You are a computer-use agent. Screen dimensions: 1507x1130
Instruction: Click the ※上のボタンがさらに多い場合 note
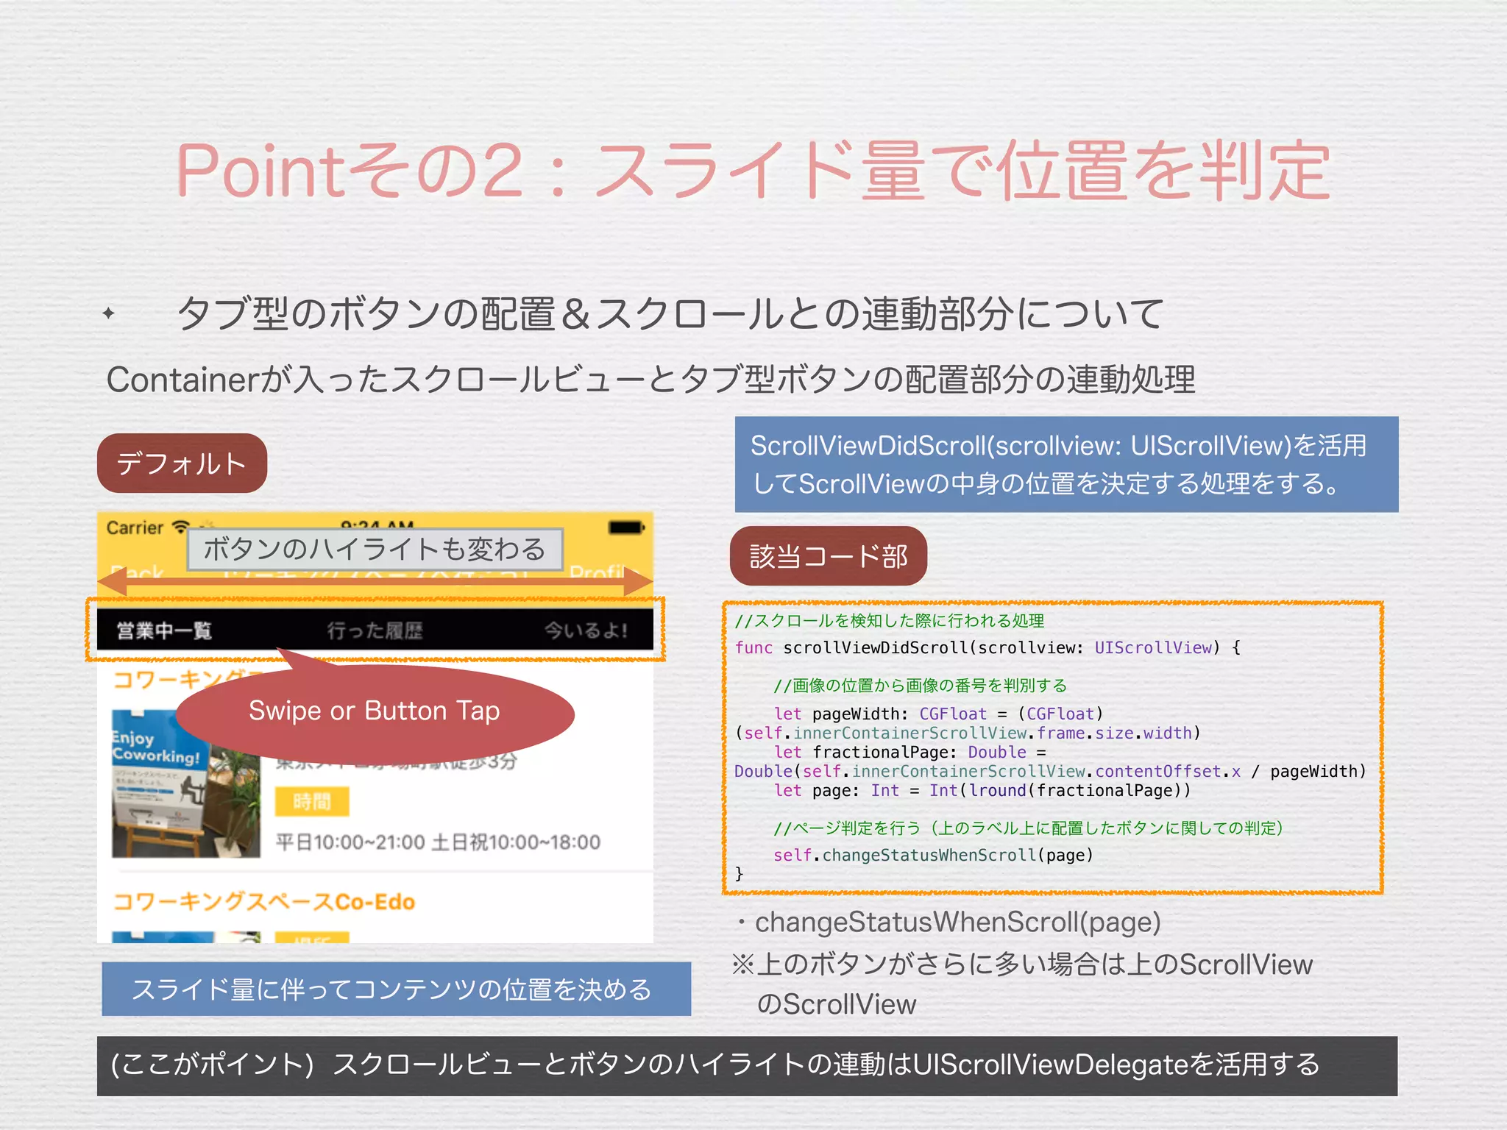1022,984
